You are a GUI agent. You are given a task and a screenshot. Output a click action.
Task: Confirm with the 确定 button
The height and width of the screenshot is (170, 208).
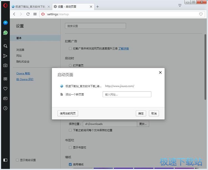tap(141, 113)
